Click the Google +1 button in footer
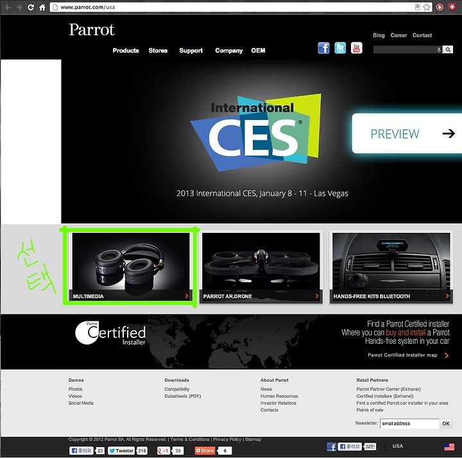Screen dimensions: 462x458 tap(164, 451)
